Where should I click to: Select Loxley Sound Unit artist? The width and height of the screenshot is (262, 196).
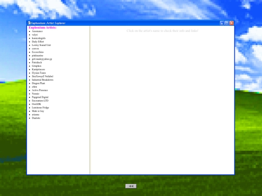pyautogui.click(x=41, y=45)
